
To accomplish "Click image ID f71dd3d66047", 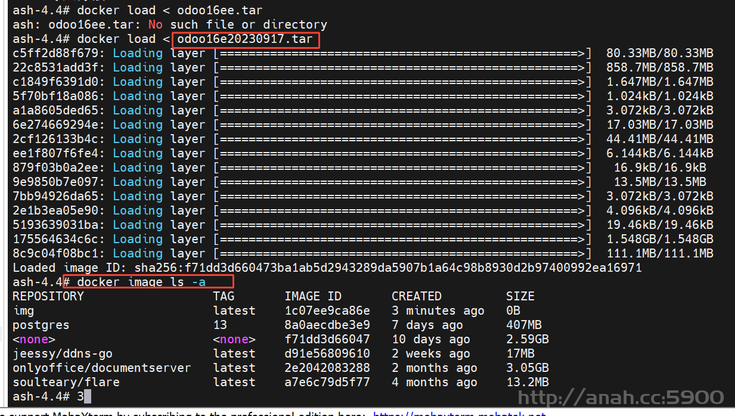I will [x=327, y=340].
